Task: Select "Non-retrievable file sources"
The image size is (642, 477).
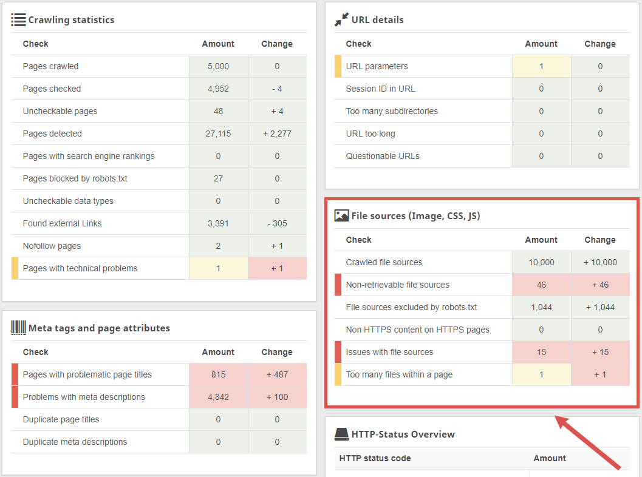Action: point(398,285)
